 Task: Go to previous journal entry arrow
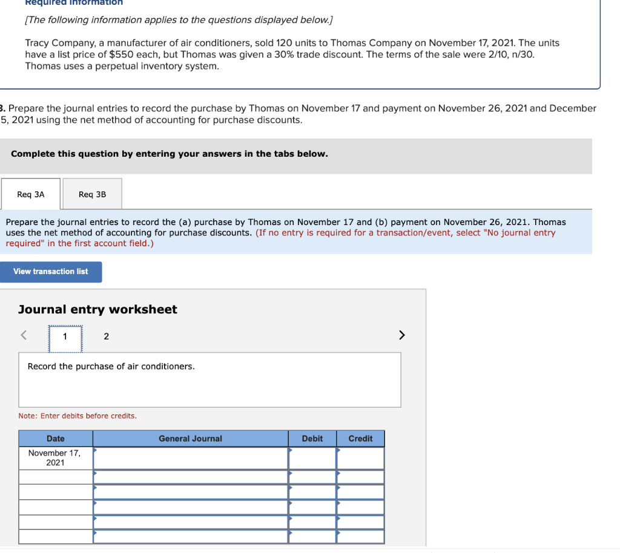point(24,335)
